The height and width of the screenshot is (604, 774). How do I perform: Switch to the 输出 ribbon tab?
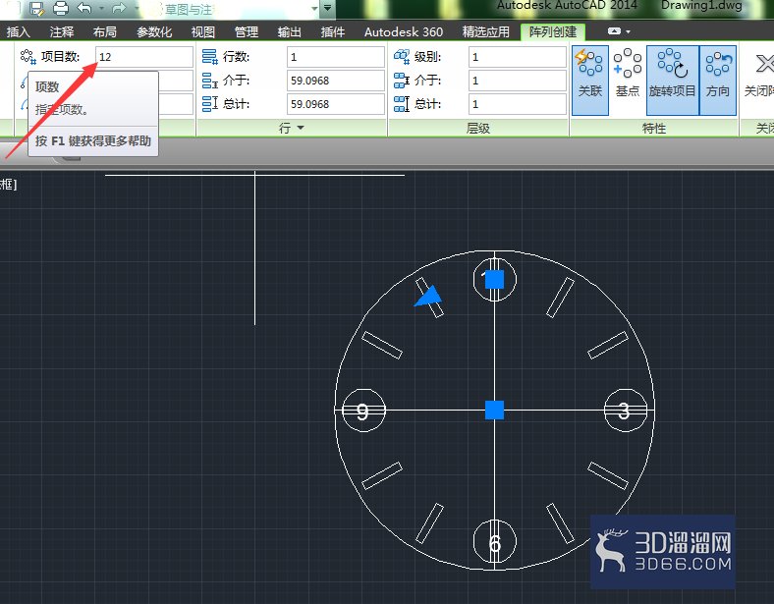click(289, 32)
